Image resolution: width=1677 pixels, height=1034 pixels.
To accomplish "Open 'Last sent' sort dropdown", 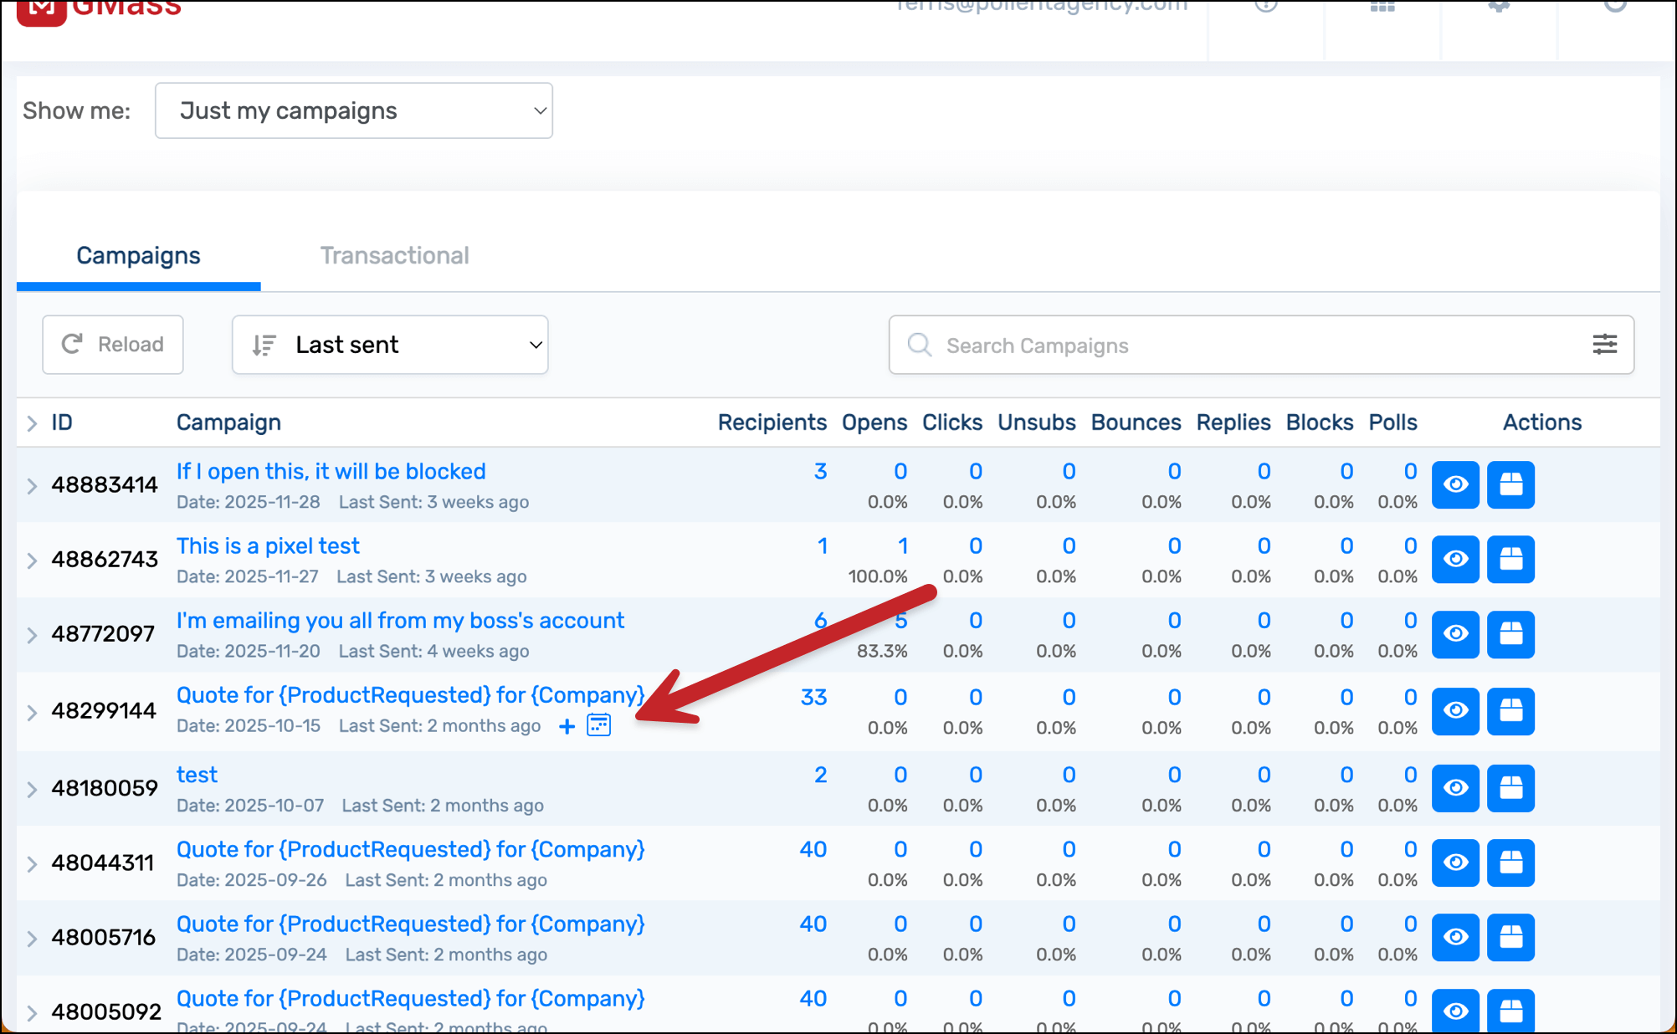I will (x=390, y=345).
